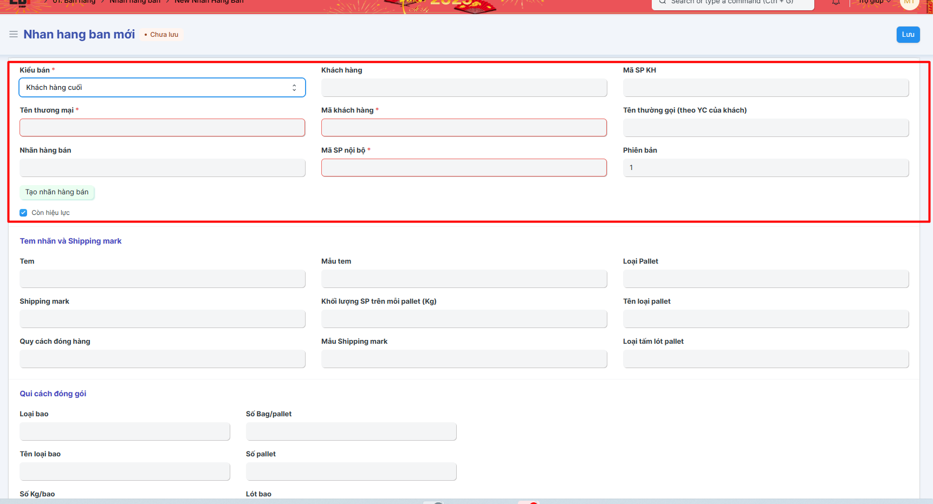Image resolution: width=933 pixels, height=504 pixels.
Task: Click the Mã SP nội bộ field
Action: tap(464, 168)
